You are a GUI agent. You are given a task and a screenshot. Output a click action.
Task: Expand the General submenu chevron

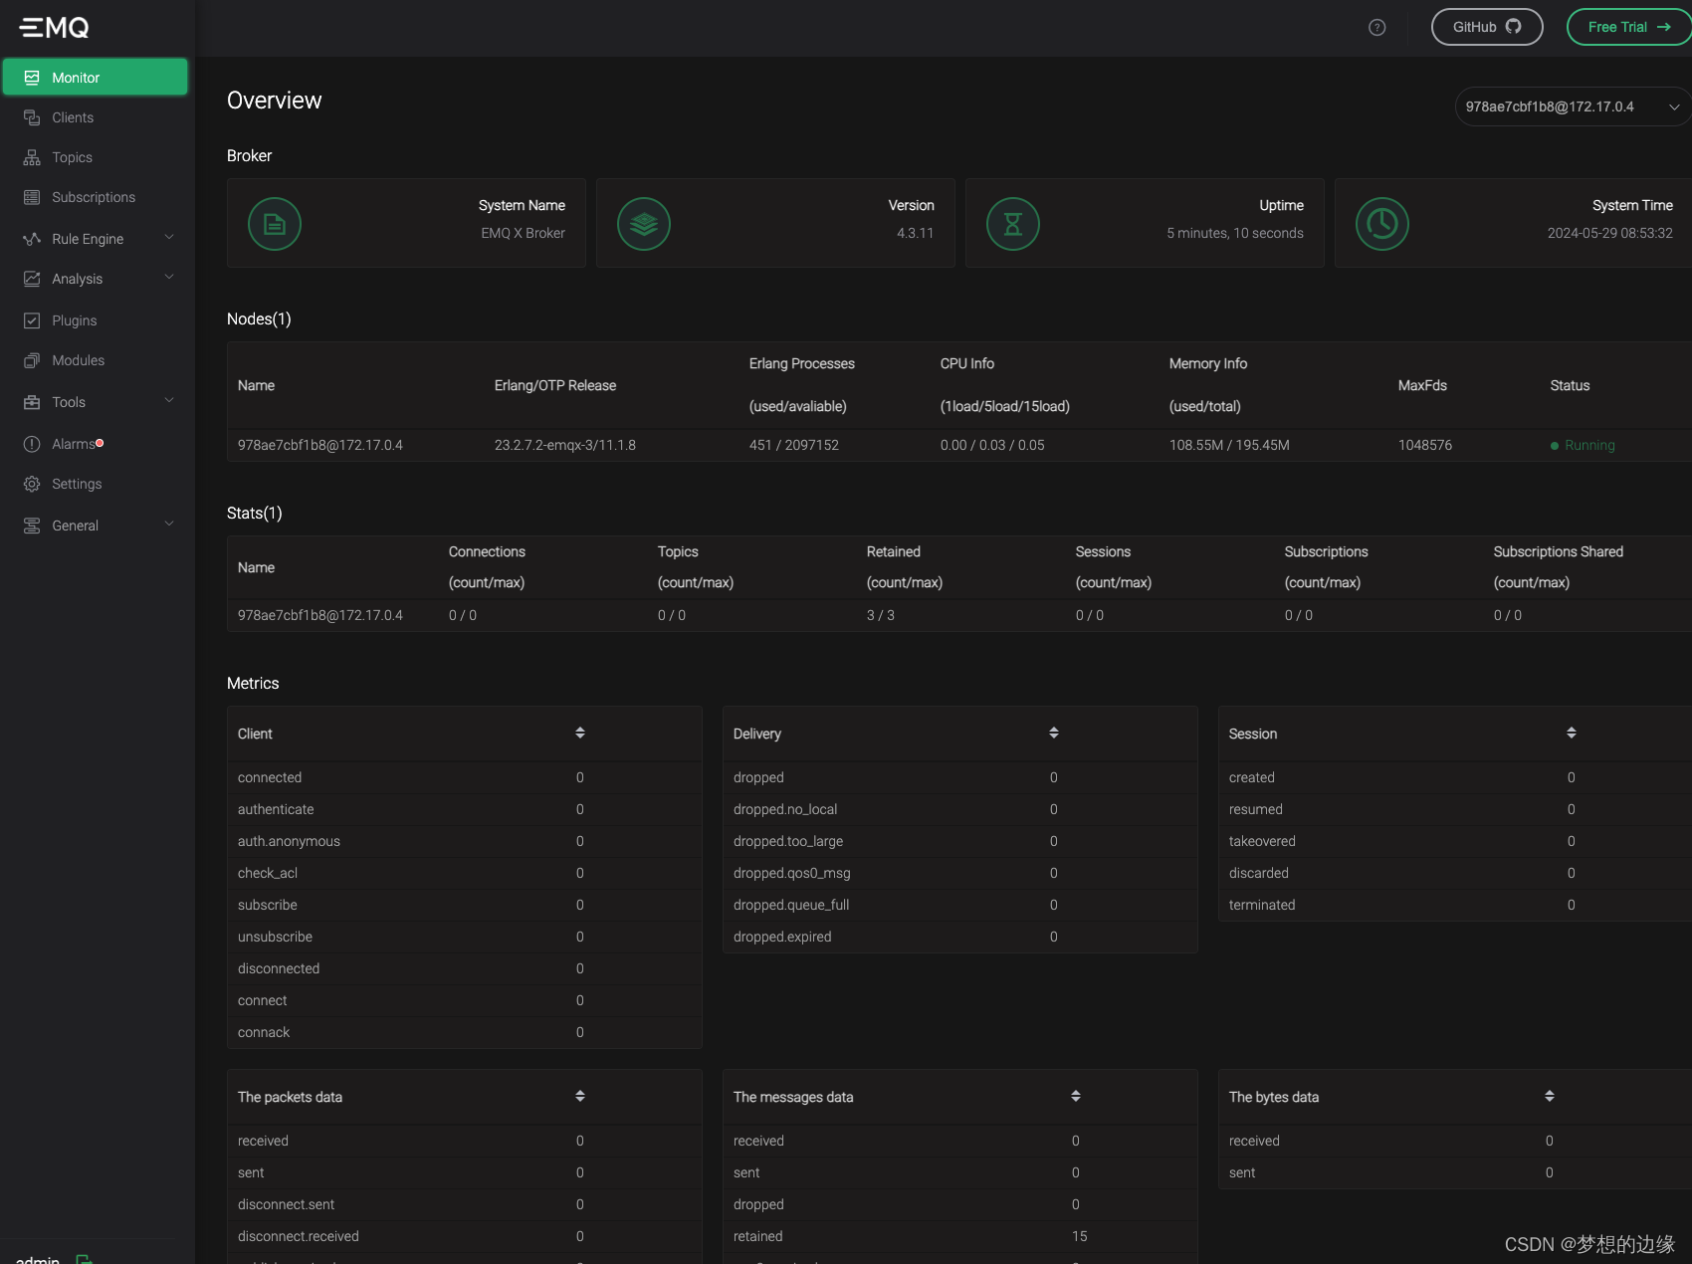click(x=169, y=525)
